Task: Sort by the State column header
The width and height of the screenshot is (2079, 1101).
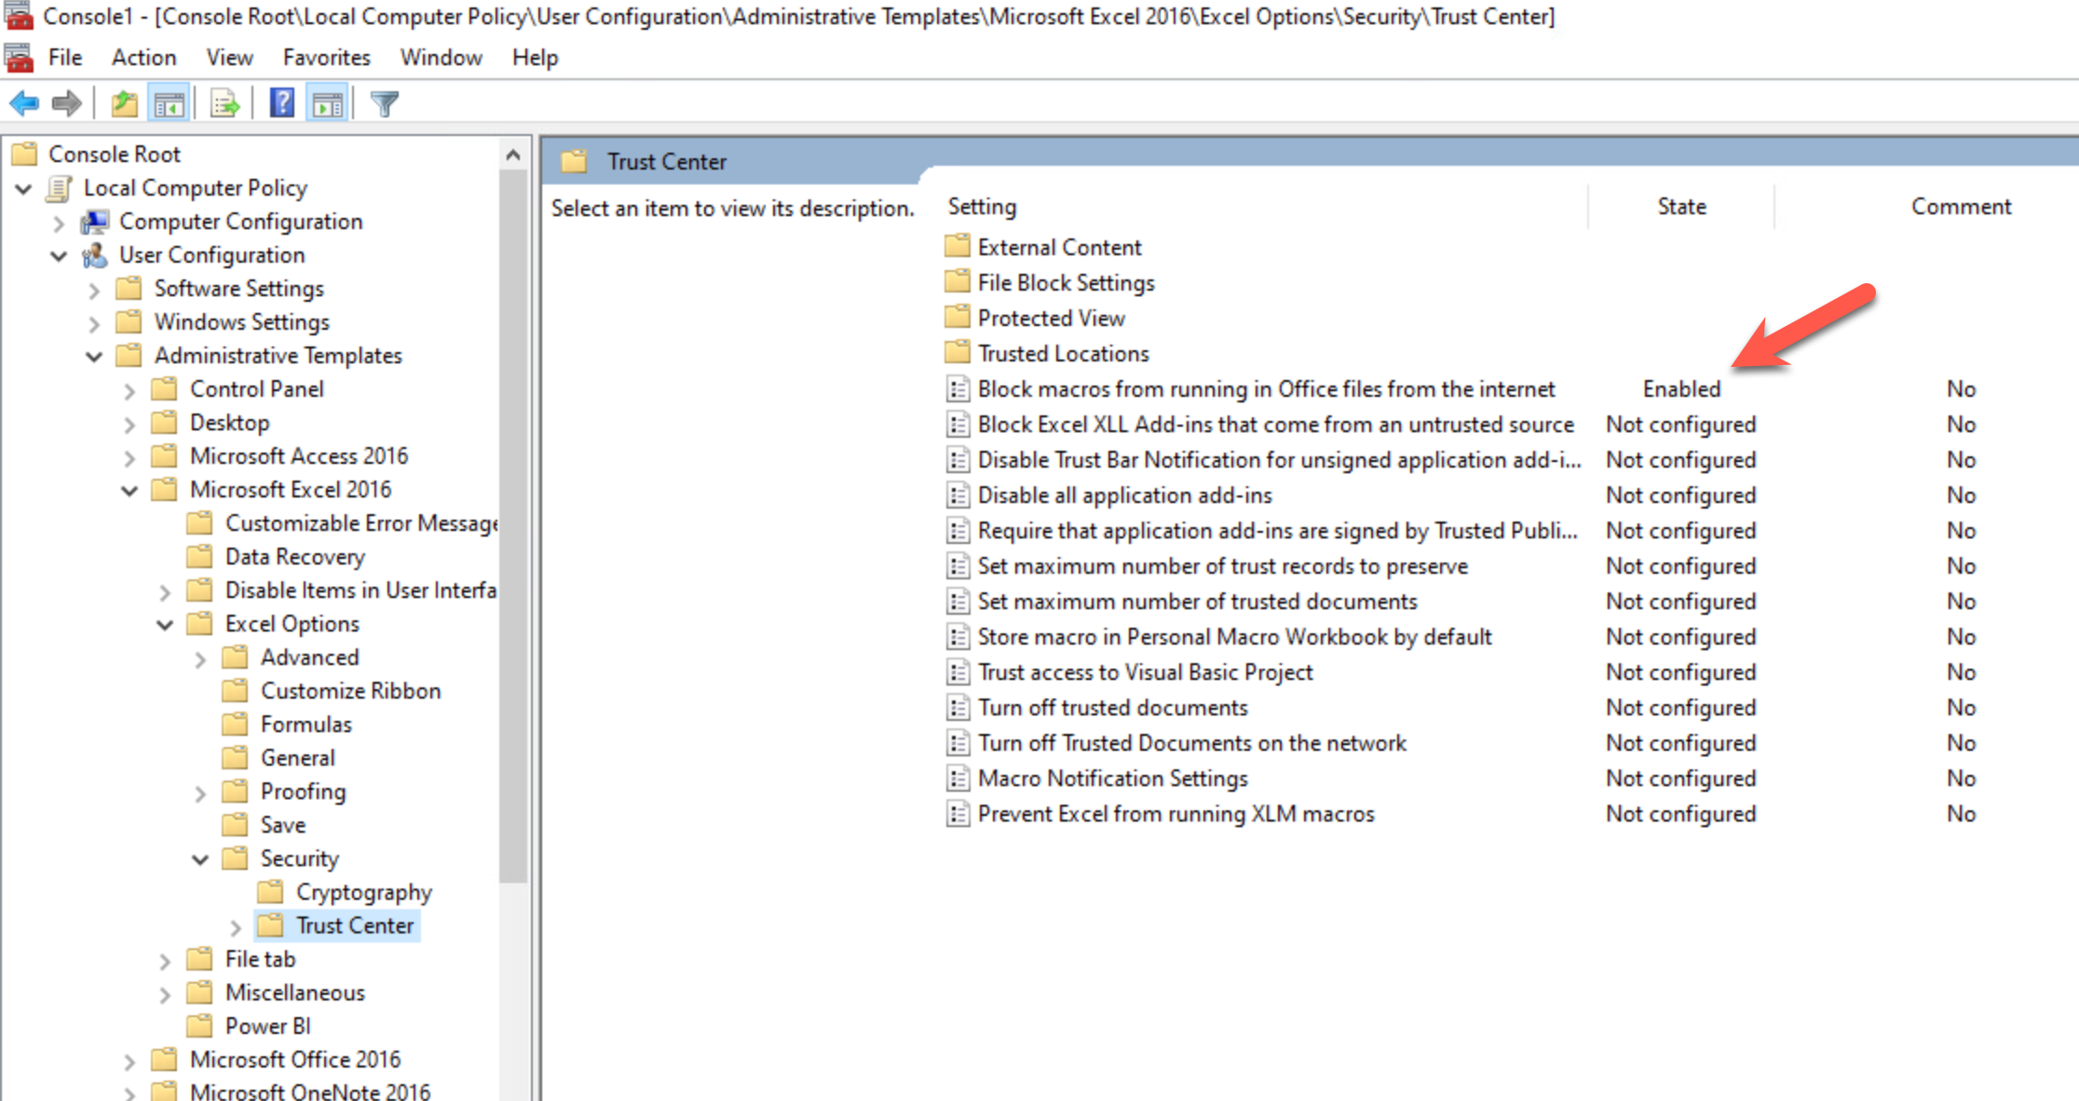Action: 1680,207
